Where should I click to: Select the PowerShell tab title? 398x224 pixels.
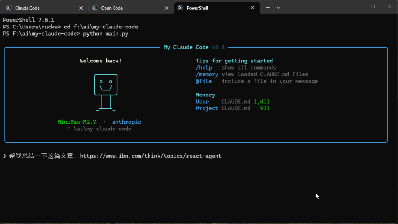[x=198, y=8]
